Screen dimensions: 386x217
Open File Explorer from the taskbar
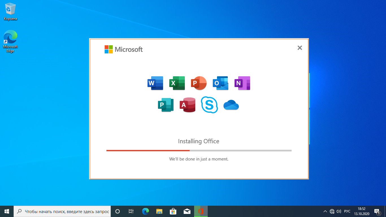159,211
